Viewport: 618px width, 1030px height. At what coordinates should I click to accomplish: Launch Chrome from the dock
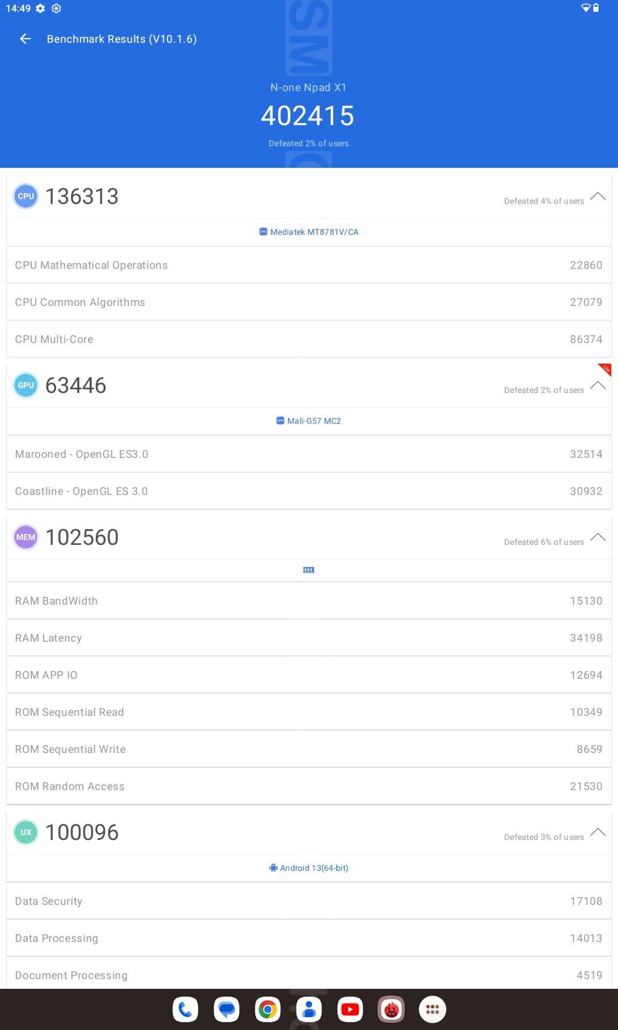click(268, 1009)
